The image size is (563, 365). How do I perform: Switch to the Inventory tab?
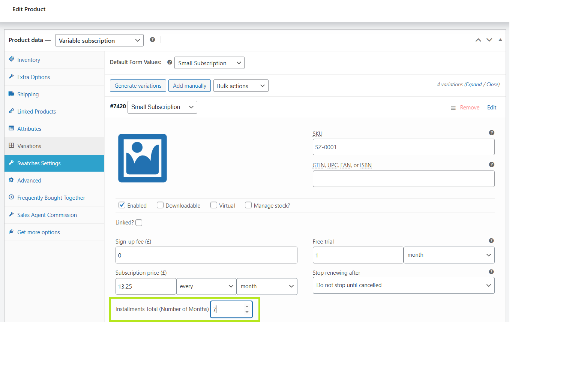[x=29, y=60]
